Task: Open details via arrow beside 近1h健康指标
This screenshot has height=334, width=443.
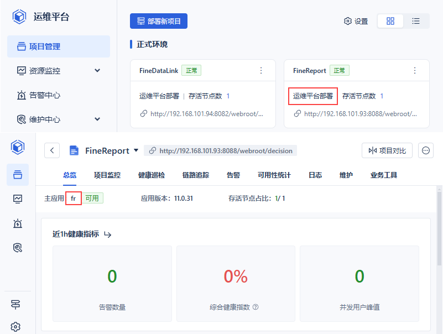Action: pyautogui.click(x=108, y=234)
